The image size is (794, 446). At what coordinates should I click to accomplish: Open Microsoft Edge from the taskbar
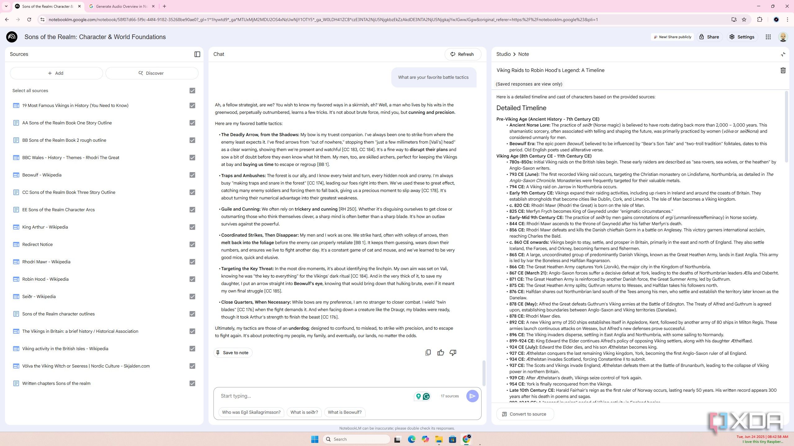click(411, 439)
